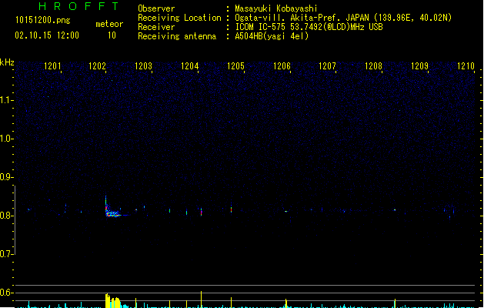Screen dimensions: 484x308
Task: Click the 0.8 kHz axis label
Action: pyautogui.click(x=7, y=216)
